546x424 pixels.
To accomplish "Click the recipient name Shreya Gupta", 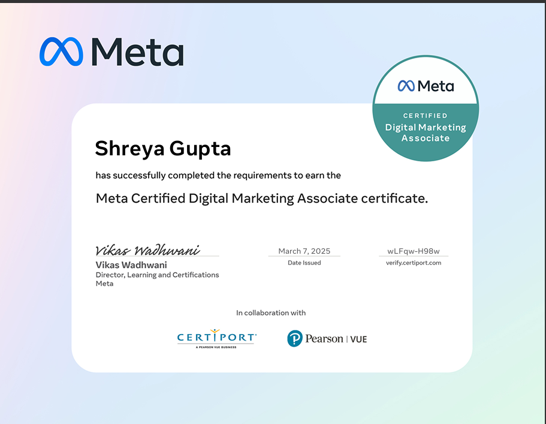I will pos(163,148).
